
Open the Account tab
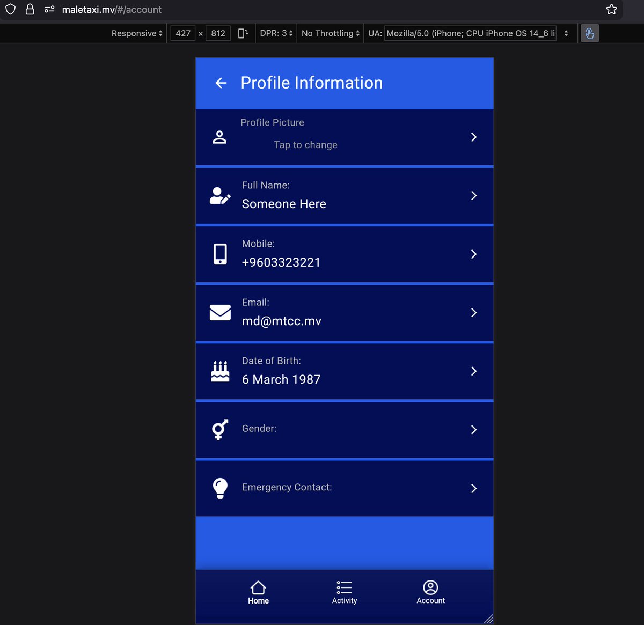430,593
